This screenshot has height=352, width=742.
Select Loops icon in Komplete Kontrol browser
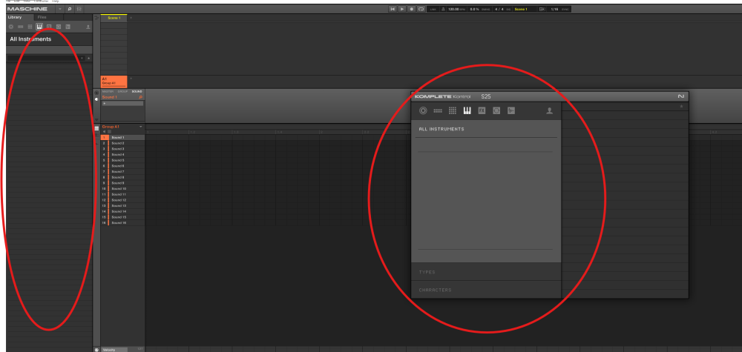tap(496, 110)
